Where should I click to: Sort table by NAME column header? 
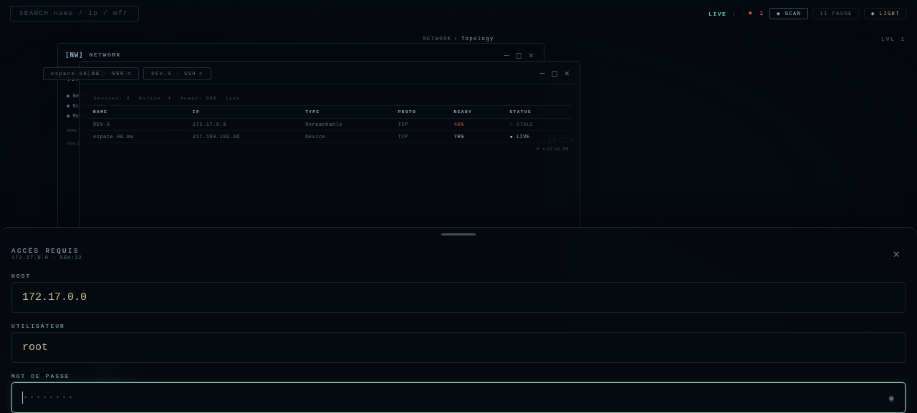(x=100, y=112)
